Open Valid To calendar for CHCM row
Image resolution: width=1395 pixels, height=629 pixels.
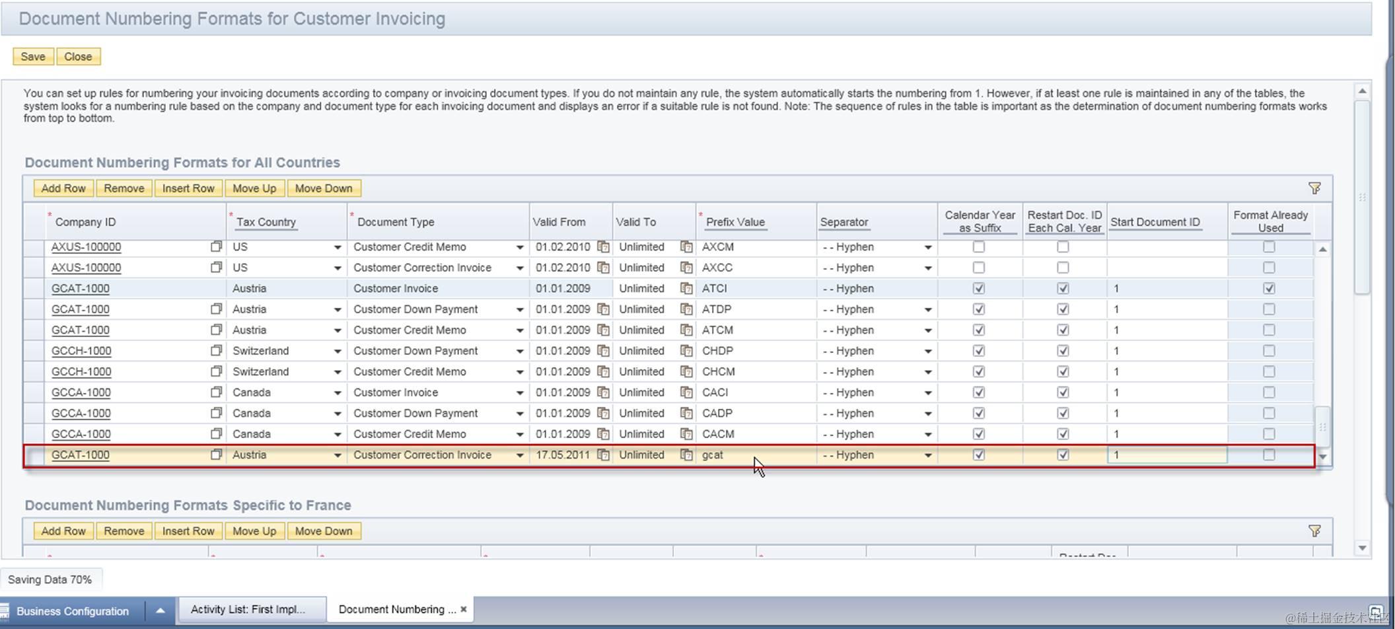[x=686, y=371]
